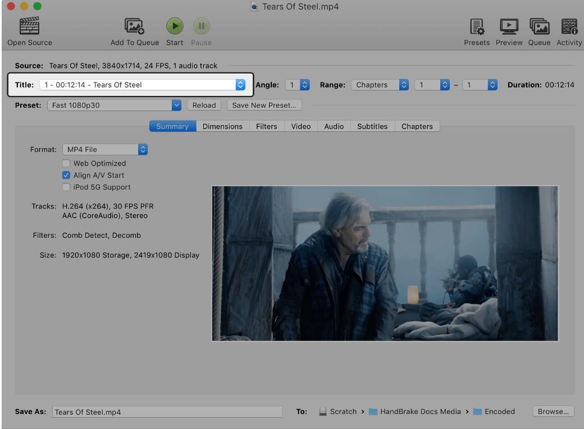The image size is (584, 429).
Task: Click the HandBrake Docs Media path label
Action: point(421,412)
